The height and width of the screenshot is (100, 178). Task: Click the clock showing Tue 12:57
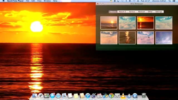[145, 1]
